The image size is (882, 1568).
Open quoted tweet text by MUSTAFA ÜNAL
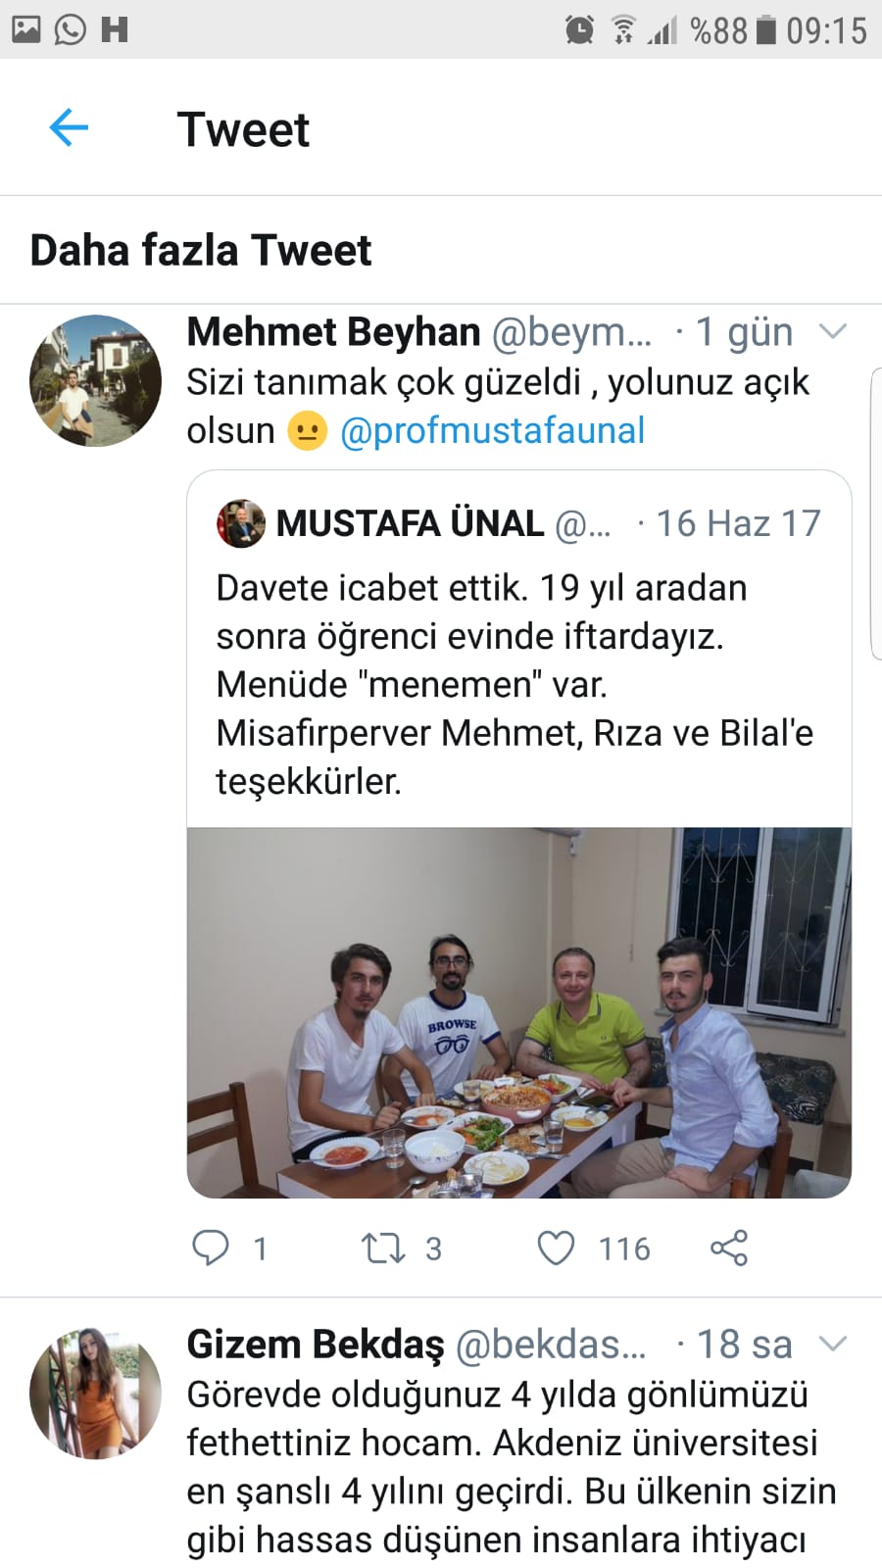click(x=515, y=684)
